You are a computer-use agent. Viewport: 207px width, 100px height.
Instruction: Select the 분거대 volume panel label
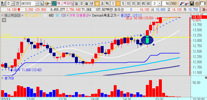tap(9, 78)
